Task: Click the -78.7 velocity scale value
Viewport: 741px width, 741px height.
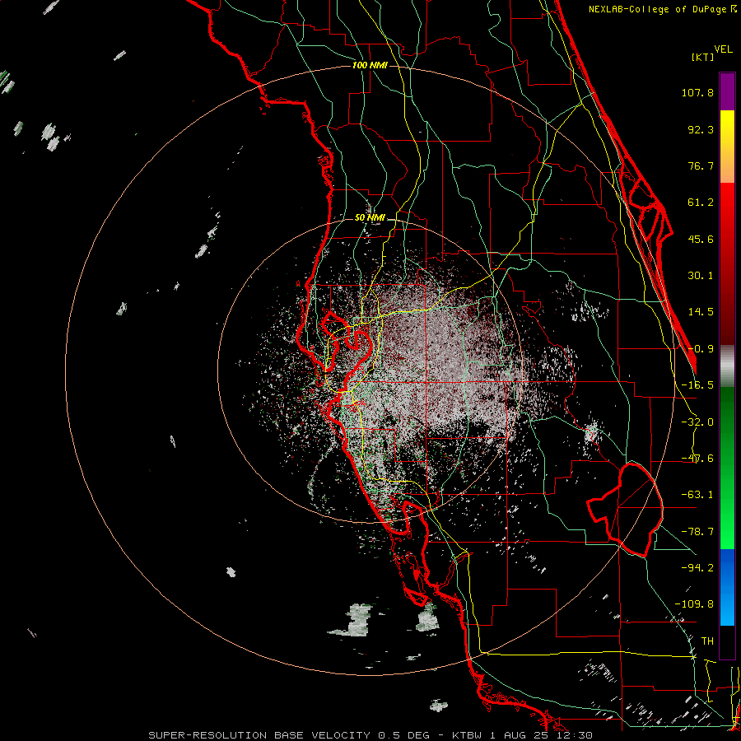Action: (697, 532)
